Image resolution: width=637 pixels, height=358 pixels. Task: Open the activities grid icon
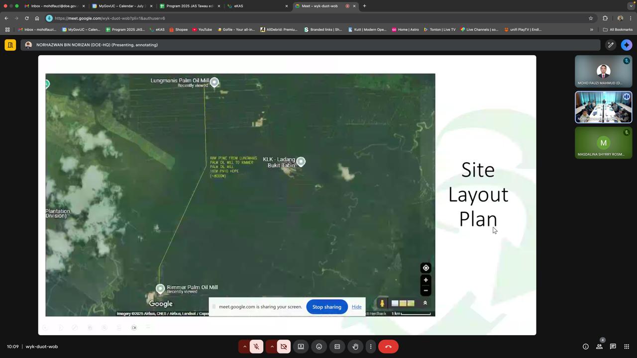627,347
